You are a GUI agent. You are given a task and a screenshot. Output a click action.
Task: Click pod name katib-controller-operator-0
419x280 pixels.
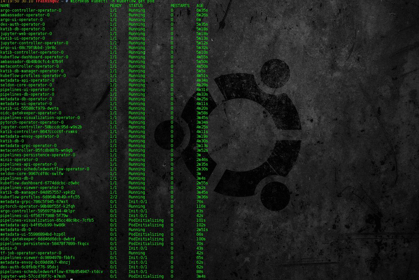coord(32,52)
